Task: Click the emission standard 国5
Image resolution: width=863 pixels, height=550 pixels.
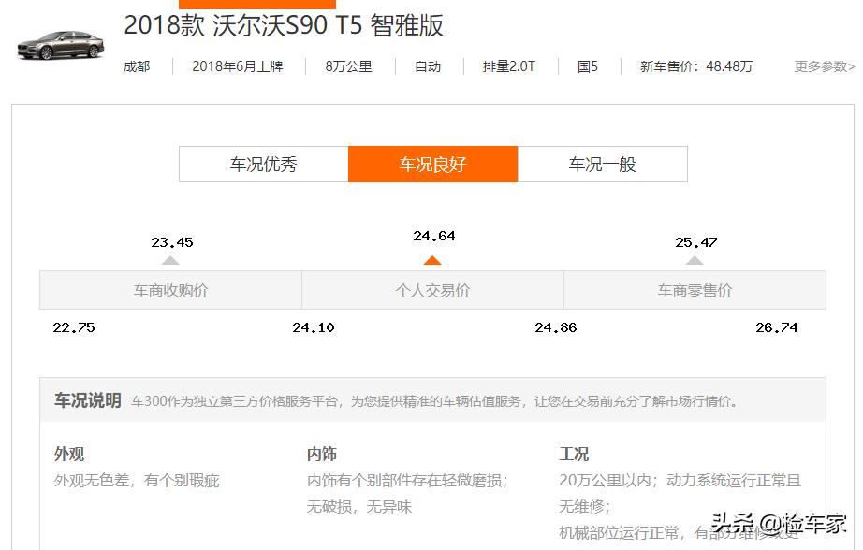Action: [x=587, y=66]
